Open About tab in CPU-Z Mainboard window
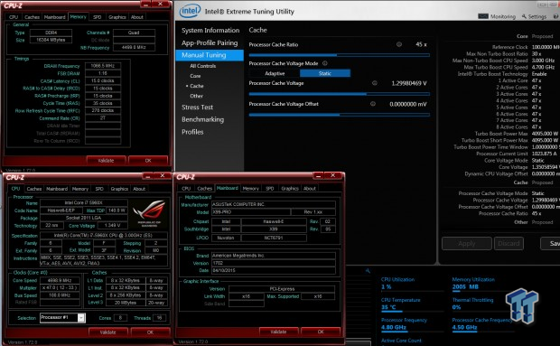The width and height of the screenshot is (560, 346). pyautogui.click(x=310, y=189)
